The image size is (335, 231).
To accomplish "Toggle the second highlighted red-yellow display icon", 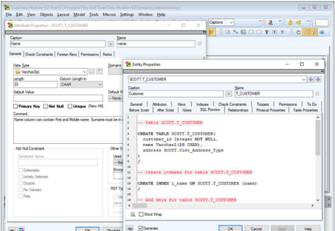I will coord(314,32).
